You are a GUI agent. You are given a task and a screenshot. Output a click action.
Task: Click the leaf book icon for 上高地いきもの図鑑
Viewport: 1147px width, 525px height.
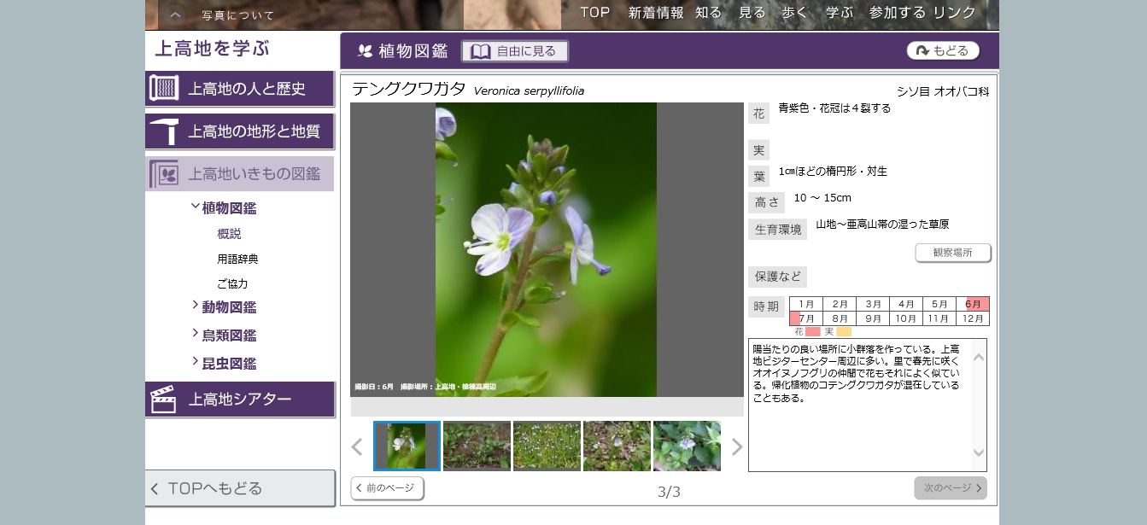click(164, 174)
